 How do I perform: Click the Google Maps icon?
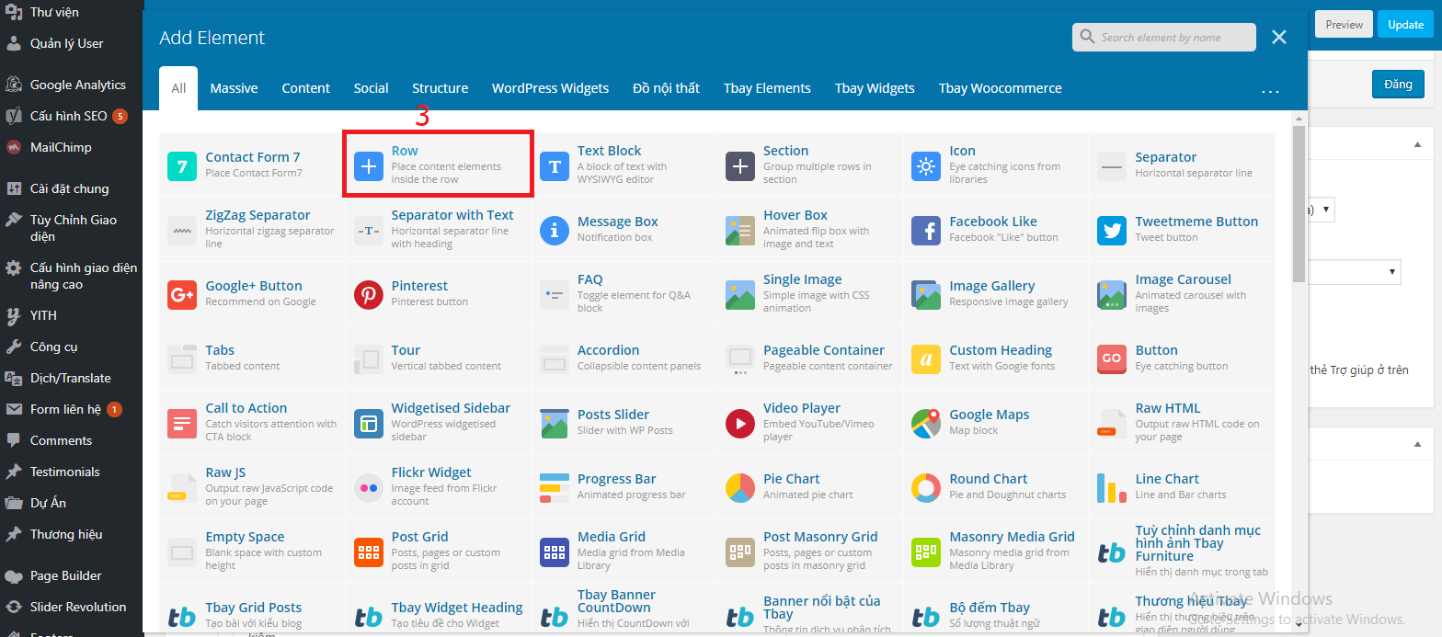click(x=926, y=424)
